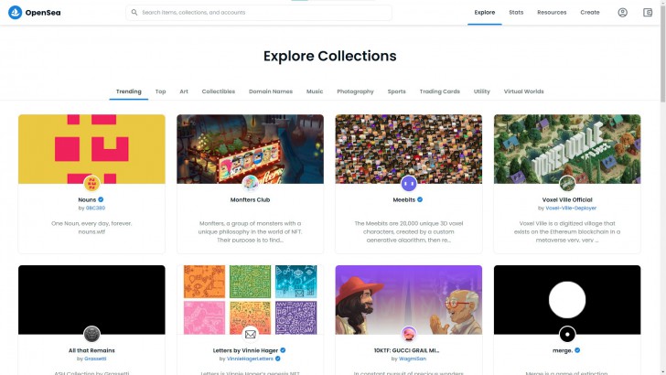Click verified badge next to Letters by Vinnie Hager

coord(283,350)
